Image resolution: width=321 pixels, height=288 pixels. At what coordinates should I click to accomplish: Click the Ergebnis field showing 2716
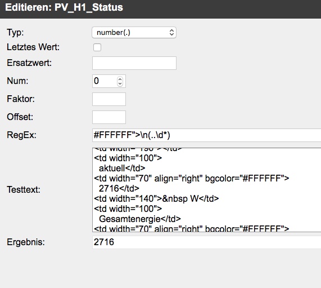206,242
